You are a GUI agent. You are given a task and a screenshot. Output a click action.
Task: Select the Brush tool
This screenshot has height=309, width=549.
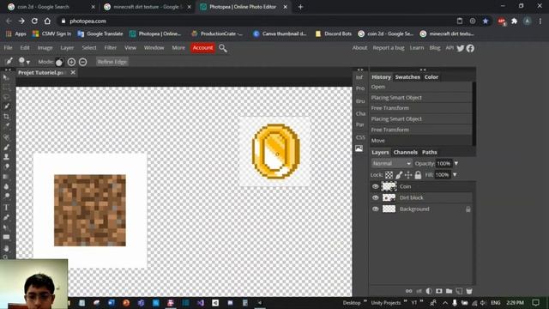click(6, 147)
